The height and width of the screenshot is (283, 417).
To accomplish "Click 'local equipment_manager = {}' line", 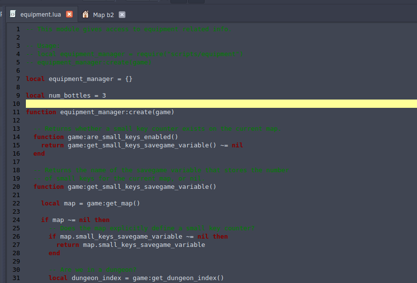I will tap(79, 79).
